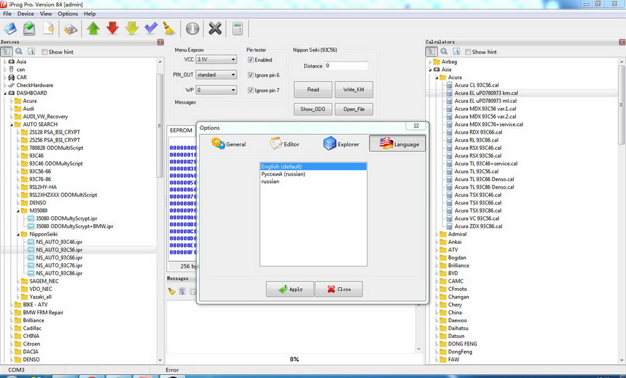Image resolution: width=626 pixels, height=378 pixels.
Task: Expand the Airbag node in Calculators
Action: coord(431,62)
